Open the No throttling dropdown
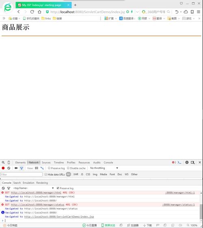This screenshot has height=228, width=203. (x=104, y=168)
